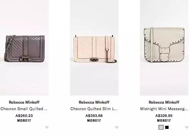Select the light grey color swatch
This screenshot has height=137, width=190.
point(161,127)
